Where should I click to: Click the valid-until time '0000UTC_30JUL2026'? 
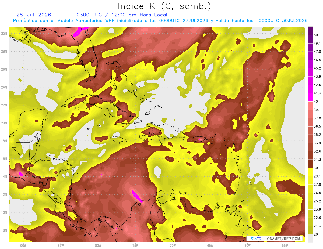tap(283, 21)
